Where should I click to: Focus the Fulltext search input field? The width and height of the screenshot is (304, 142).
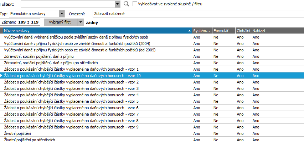click(68, 4)
